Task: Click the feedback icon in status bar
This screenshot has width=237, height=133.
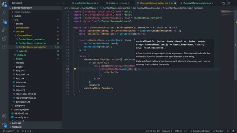Action: (x=228, y=131)
